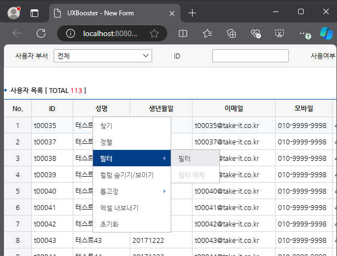337x256 pixels.
Task: Open the tab actions menu icon
Action: click(34, 13)
